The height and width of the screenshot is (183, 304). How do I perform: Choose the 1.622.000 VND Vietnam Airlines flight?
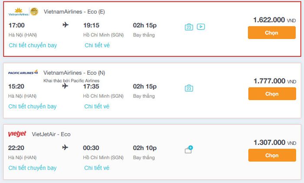(271, 33)
